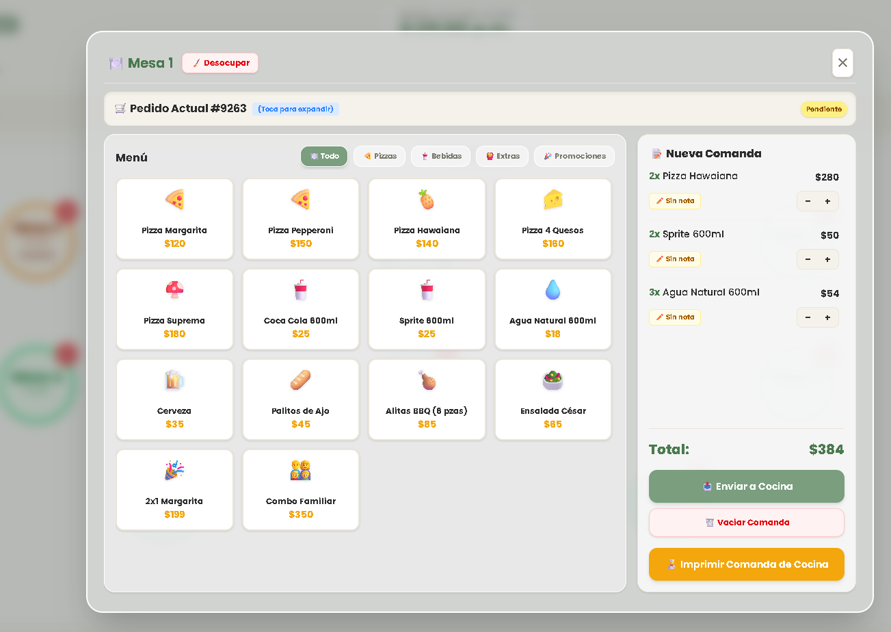Select the Ensalada César salad bowl icon
The height and width of the screenshot is (632, 891).
coord(553,380)
